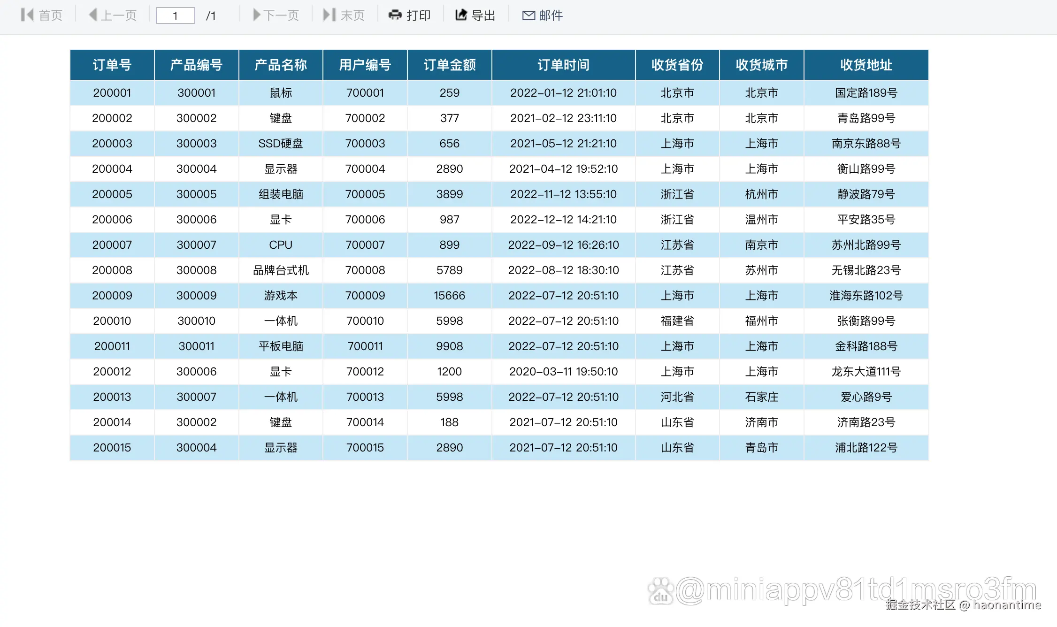
Task: Focus the page number input box
Action: click(x=175, y=15)
